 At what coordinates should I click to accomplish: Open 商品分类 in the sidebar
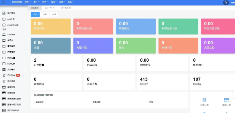pyautogui.click(x=11, y=35)
